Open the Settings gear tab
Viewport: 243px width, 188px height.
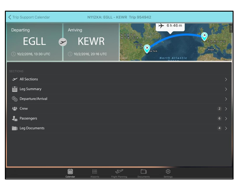168,172
